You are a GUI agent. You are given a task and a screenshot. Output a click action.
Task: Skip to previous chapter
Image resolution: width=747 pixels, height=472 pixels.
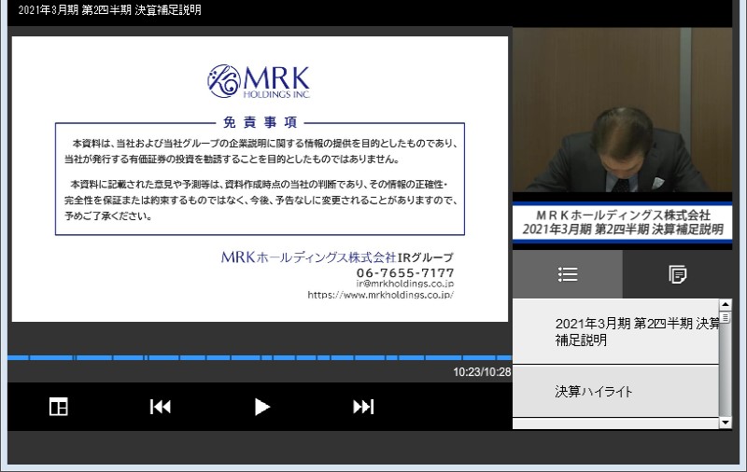pos(161,407)
